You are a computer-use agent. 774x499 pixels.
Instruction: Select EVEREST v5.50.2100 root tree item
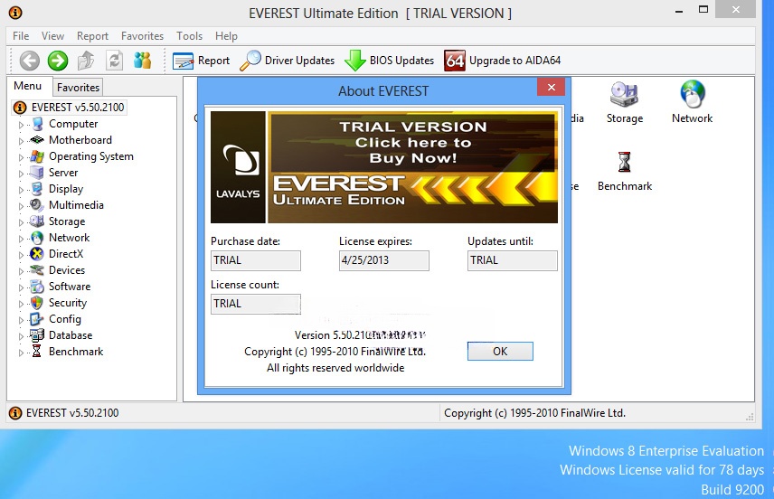point(70,107)
